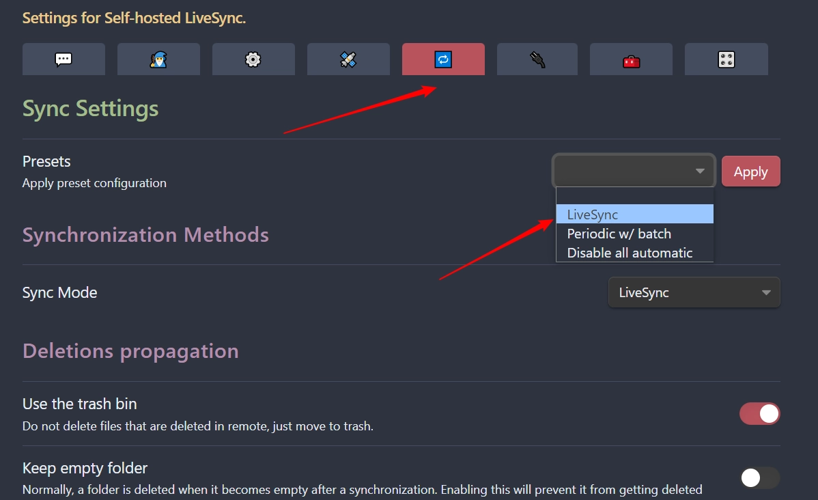Screen dimensions: 818x500
Task: Click the Sync Settings heading
Action: point(90,109)
